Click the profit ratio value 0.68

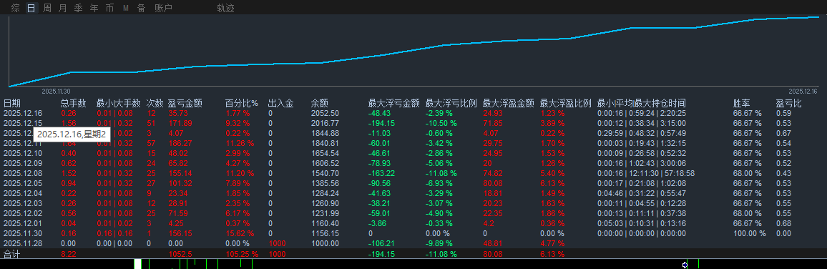pyautogui.click(x=783, y=223)
